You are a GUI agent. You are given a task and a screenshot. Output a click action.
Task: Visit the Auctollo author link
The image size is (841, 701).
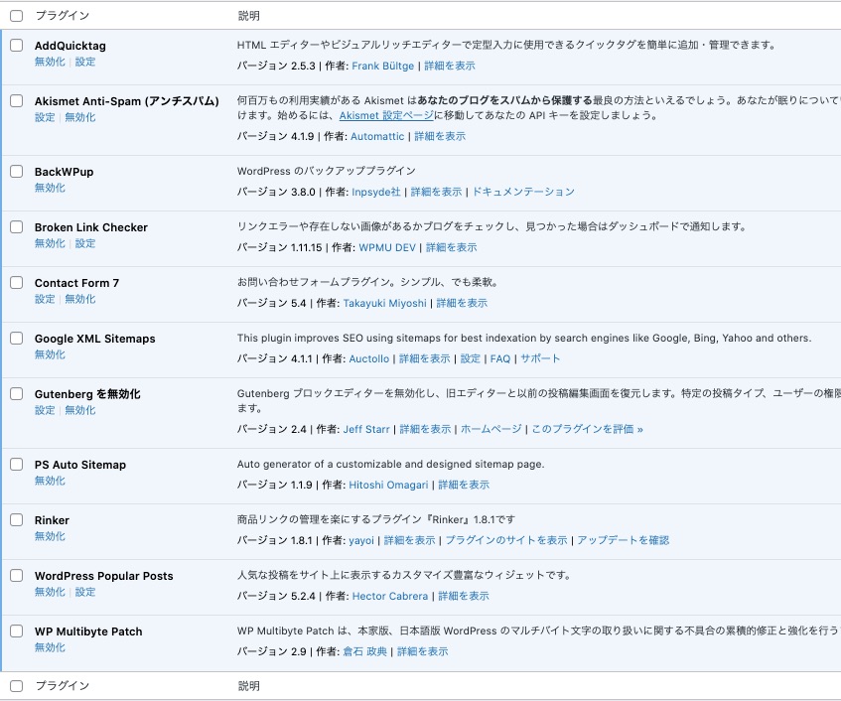pos(369,358)
